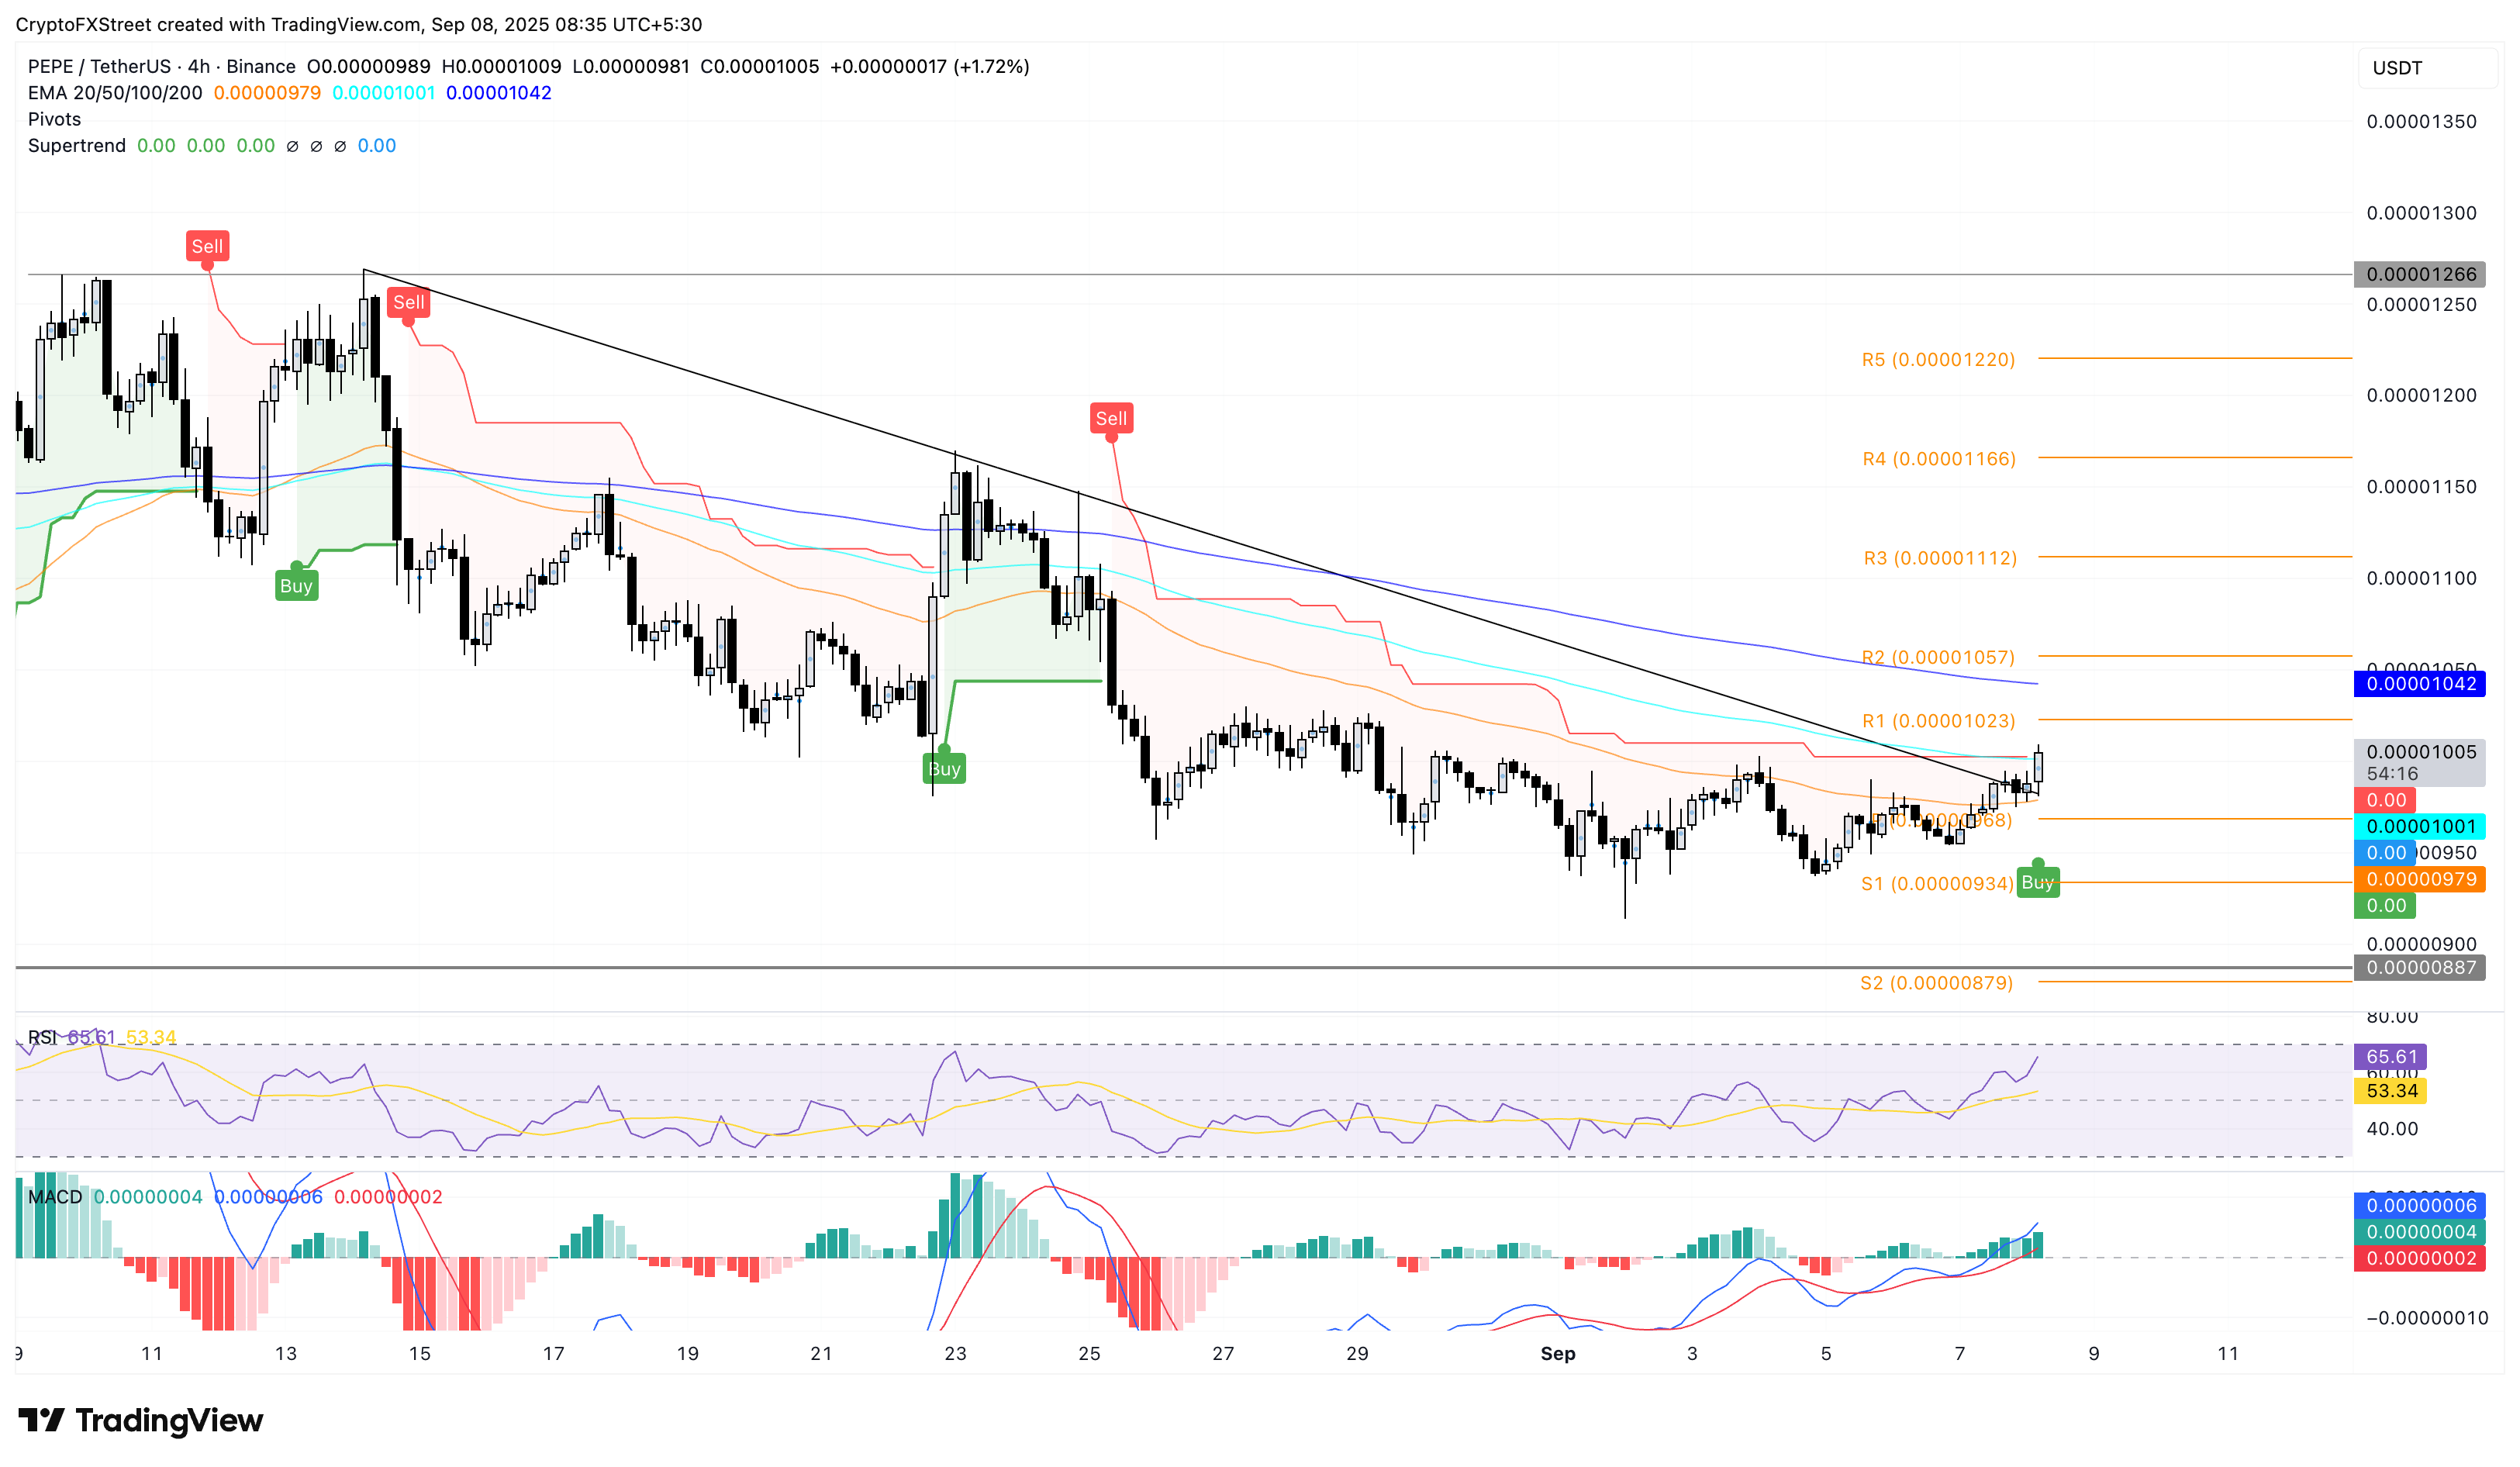Click the green Buy marker near date 13
The width and height of the screenshot is (2520, 1467).
click(296, 585)
